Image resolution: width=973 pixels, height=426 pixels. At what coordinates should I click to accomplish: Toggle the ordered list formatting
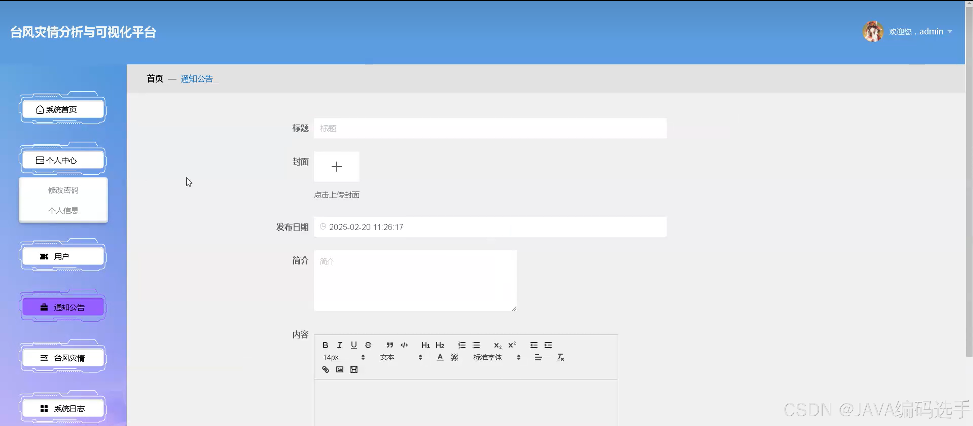(462, 345)
